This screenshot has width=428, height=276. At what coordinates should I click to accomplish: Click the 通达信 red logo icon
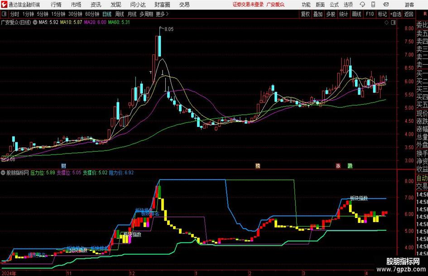[4, 5]
